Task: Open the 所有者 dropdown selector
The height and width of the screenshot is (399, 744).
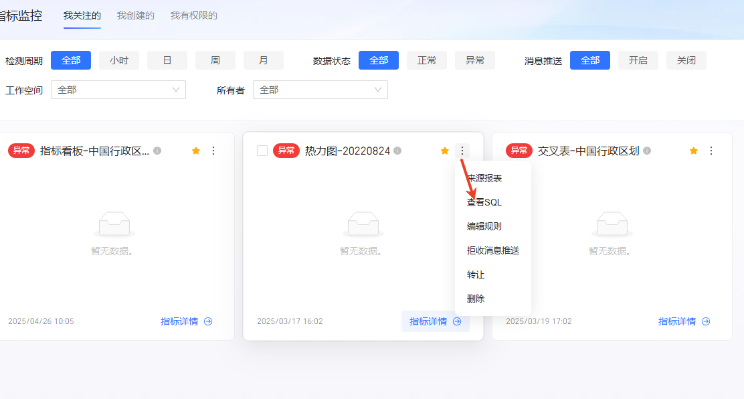Action: tap(320, 90)
